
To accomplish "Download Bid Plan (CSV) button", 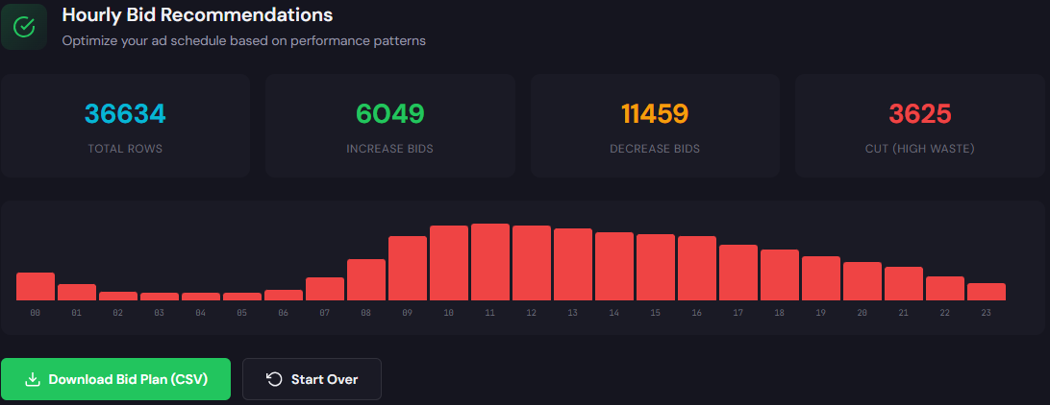I will click(x=115, y=379).
